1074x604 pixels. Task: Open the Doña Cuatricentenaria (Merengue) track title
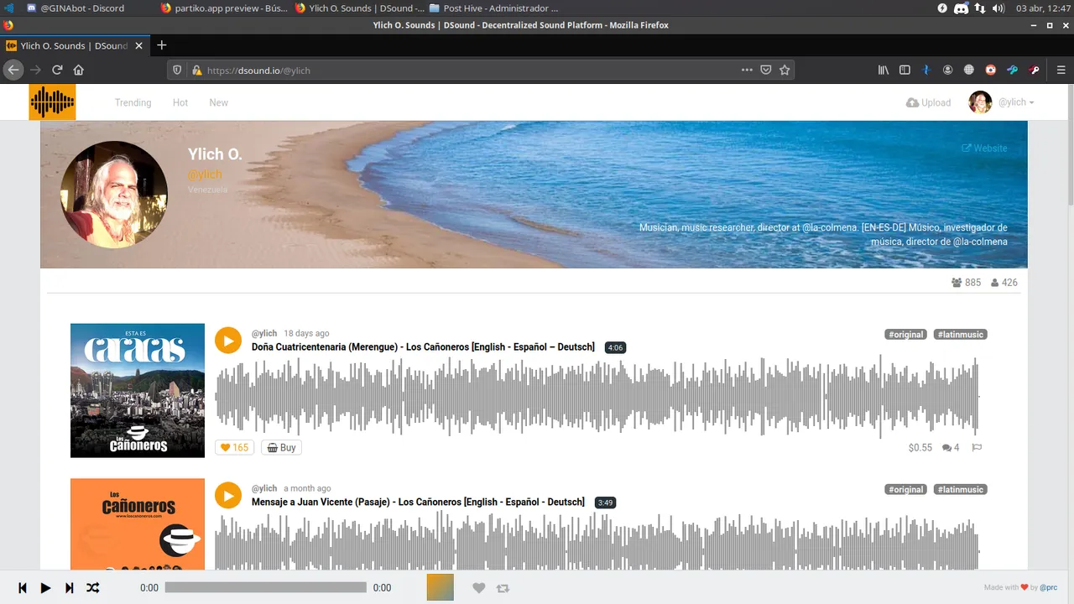[x=423, y=347]
